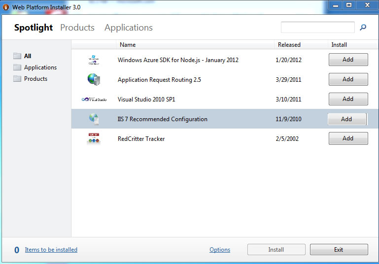
Task: Click the Application Request Routing globe icon
Action: [94, 79]
